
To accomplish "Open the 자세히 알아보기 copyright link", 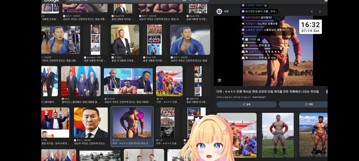I will (259, 97).
